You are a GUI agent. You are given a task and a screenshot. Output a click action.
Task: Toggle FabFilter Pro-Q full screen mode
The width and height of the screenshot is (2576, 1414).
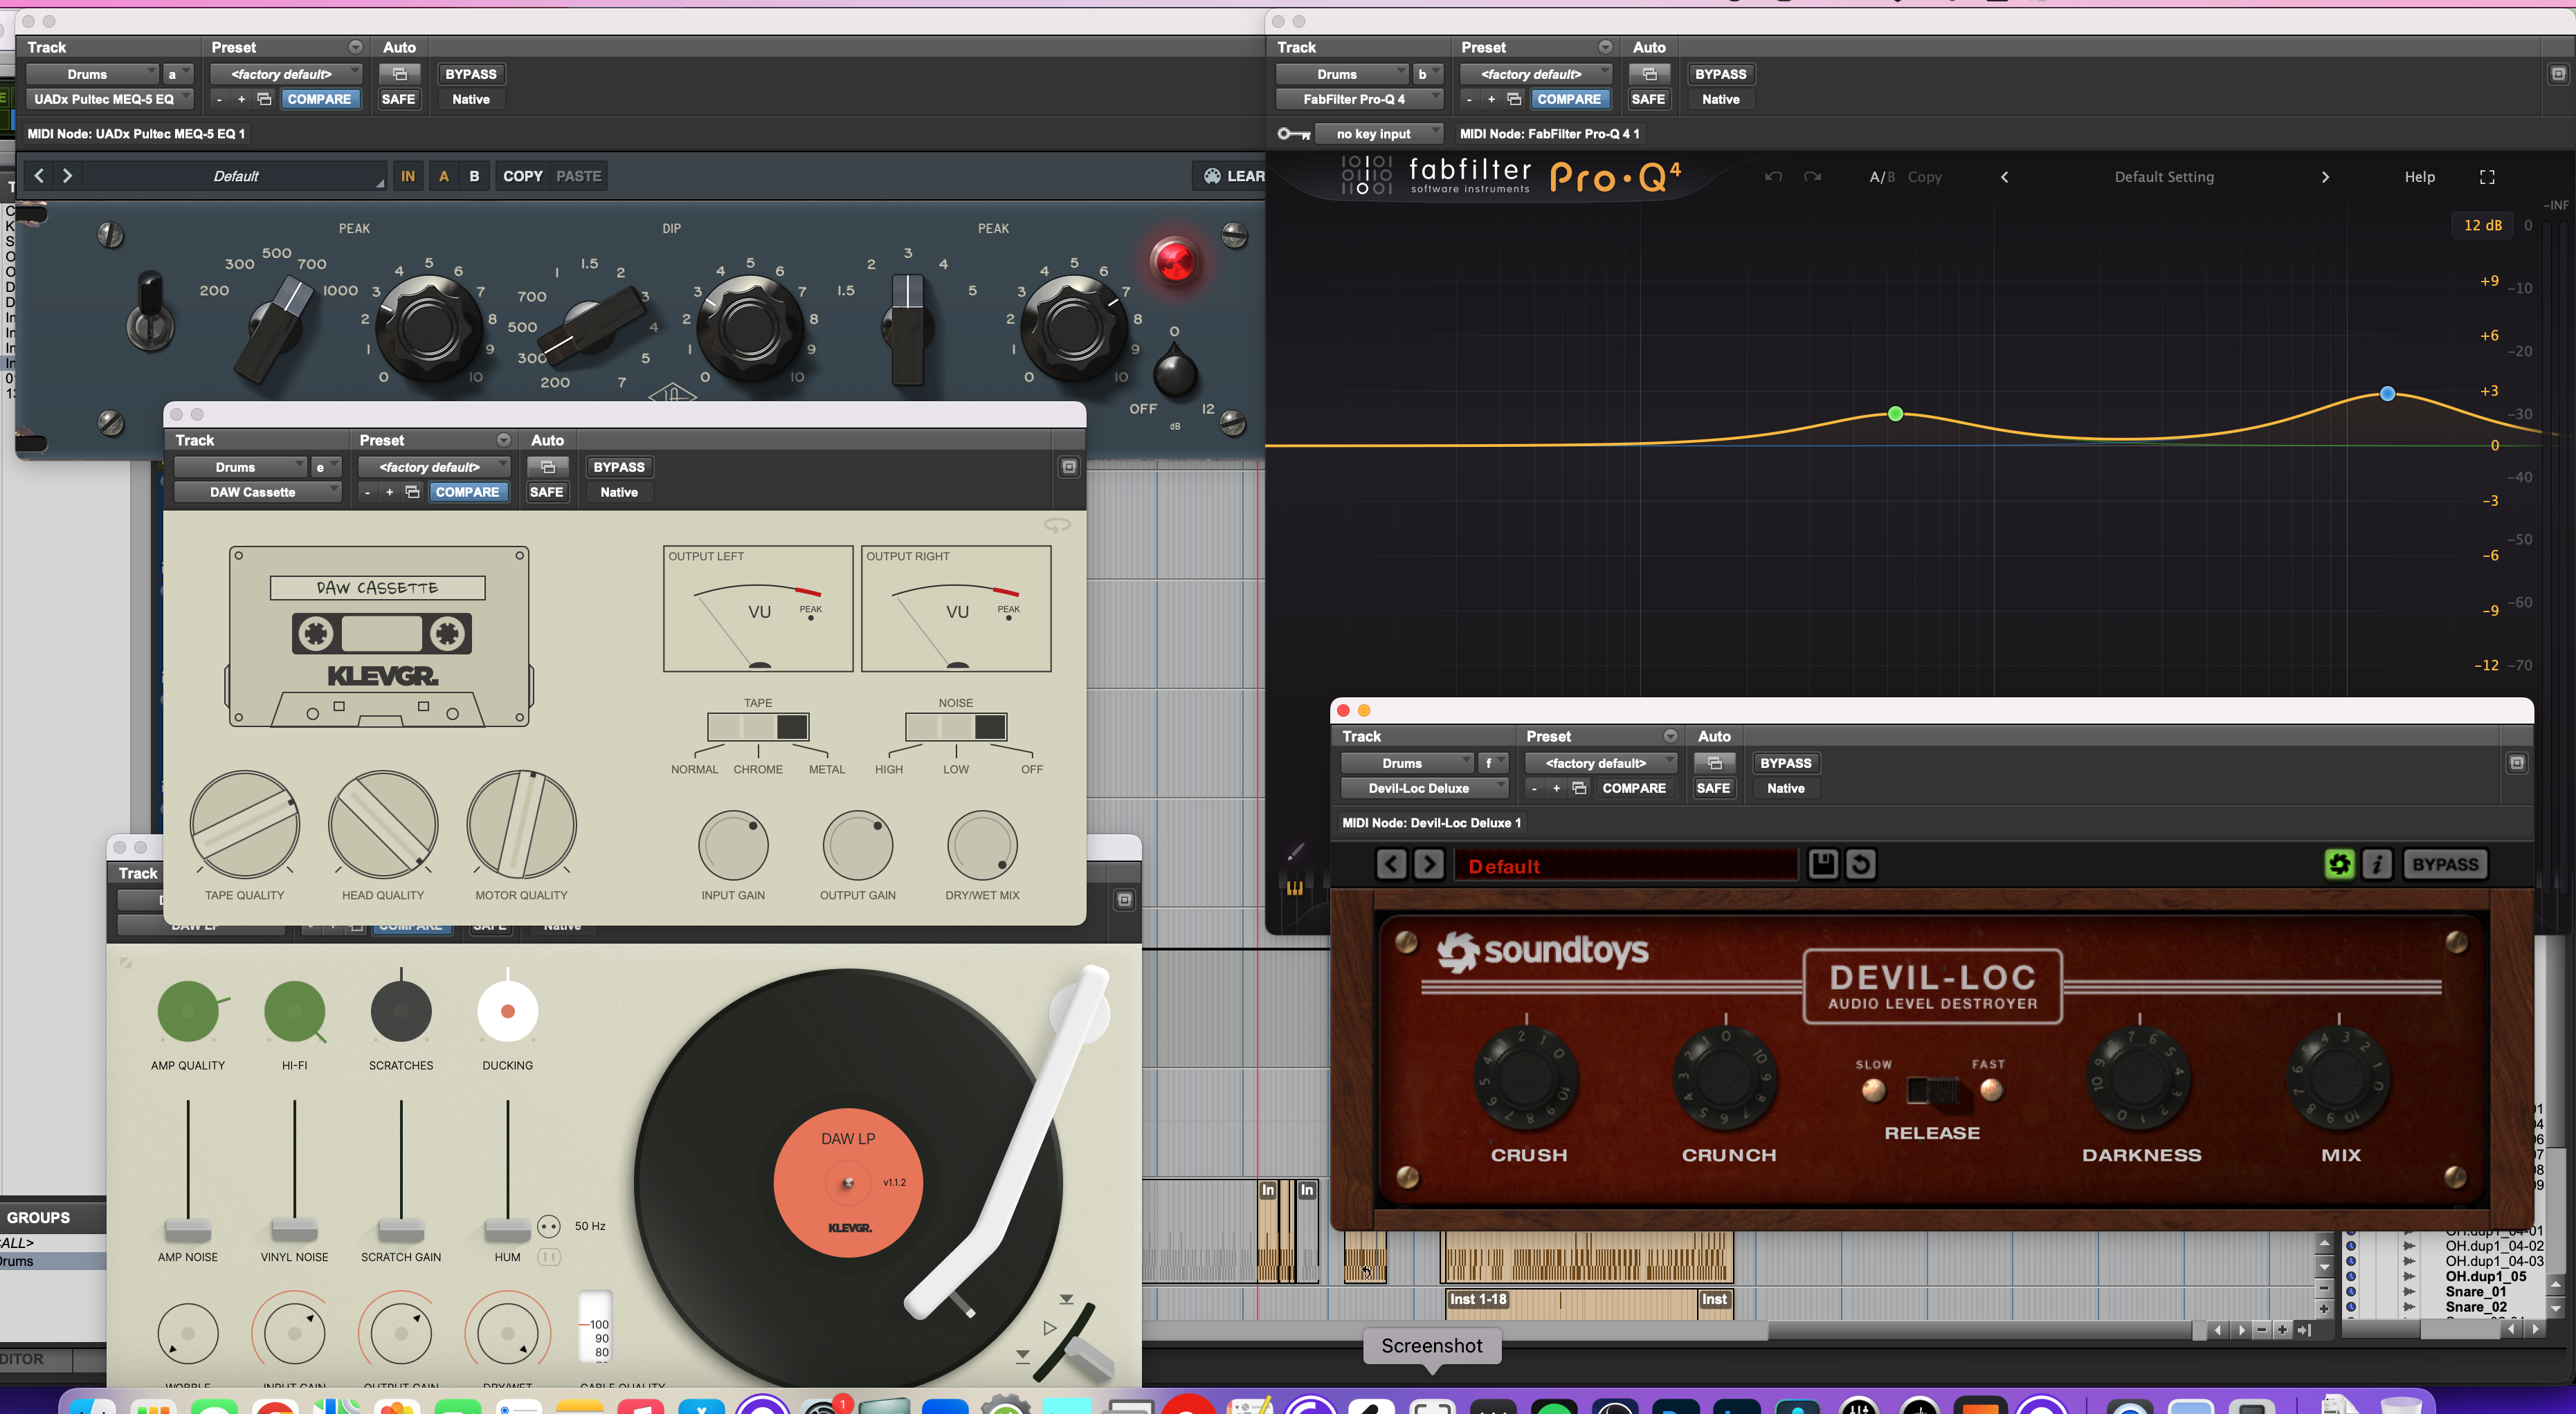point(2486,177)
